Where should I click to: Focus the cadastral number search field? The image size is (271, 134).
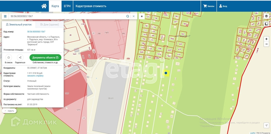67,16
